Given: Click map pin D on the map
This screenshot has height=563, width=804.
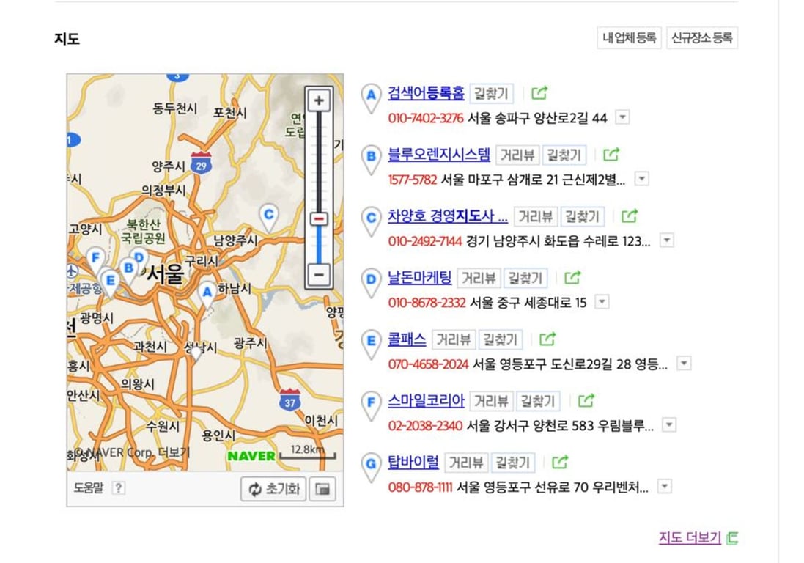Looking at the screenshot, I should (x=139, y=257).
